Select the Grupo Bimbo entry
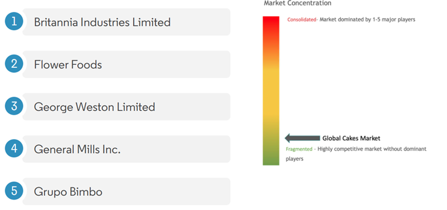Viewport: 447px width, 210px height. (127, 192)
